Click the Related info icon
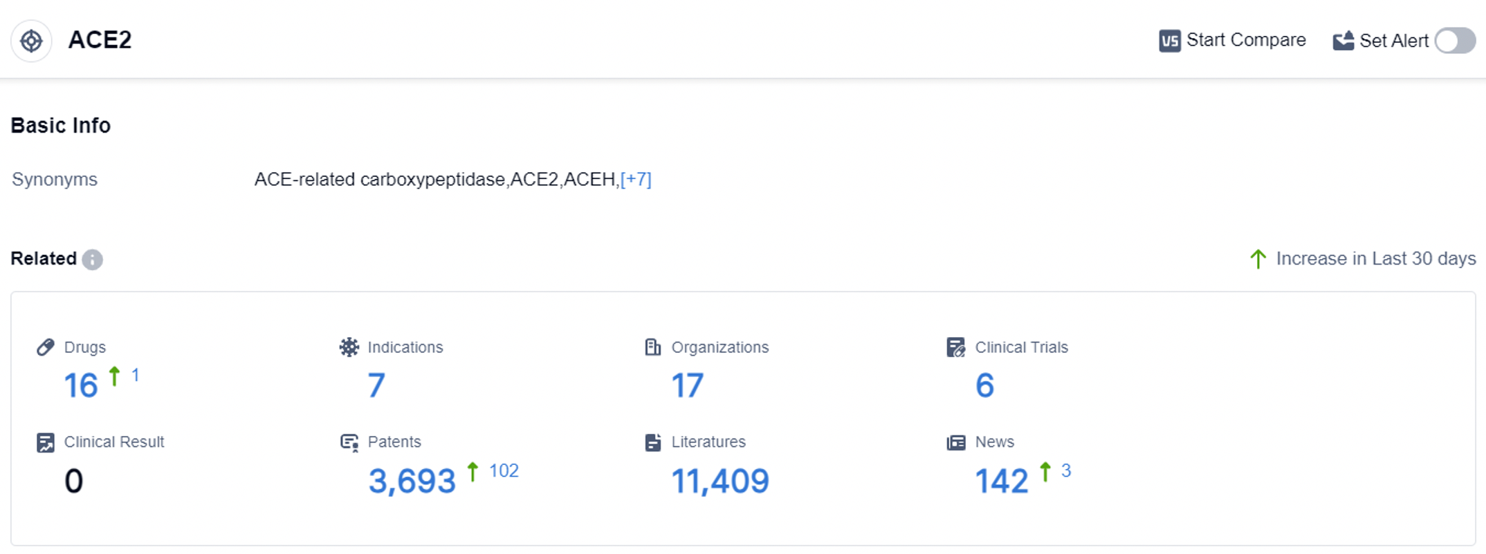 click(92, 260)
